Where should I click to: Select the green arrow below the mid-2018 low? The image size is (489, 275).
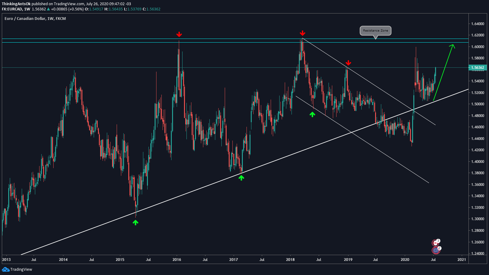pos(312,115)
